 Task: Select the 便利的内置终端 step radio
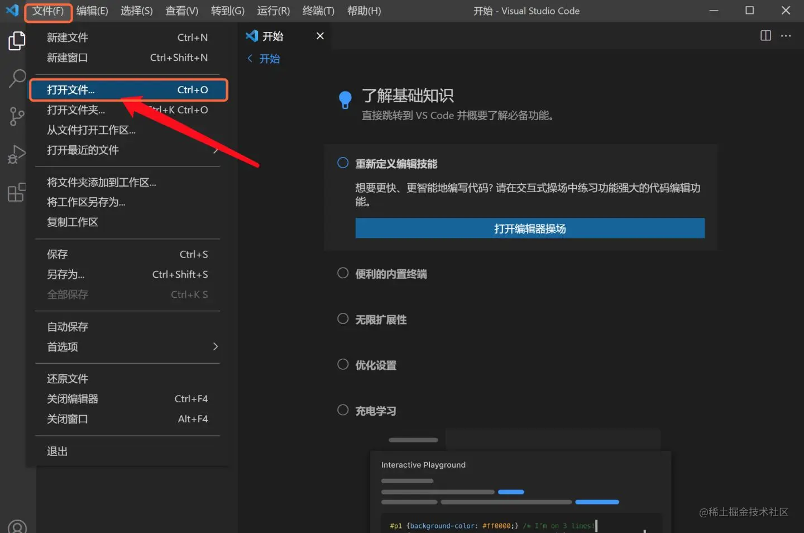coord(343,273)
